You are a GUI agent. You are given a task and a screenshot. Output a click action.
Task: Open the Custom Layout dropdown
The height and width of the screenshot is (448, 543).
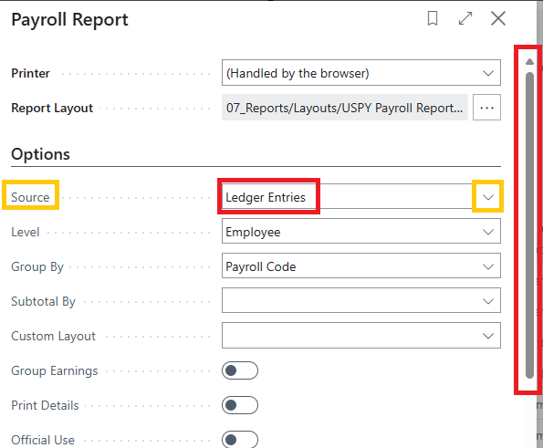361,335
